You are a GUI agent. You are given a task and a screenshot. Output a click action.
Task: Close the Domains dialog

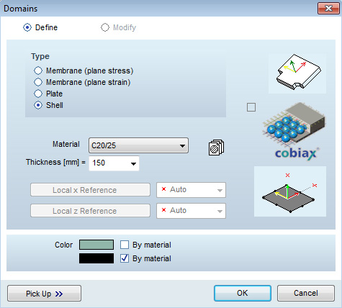tap(328, 9)
